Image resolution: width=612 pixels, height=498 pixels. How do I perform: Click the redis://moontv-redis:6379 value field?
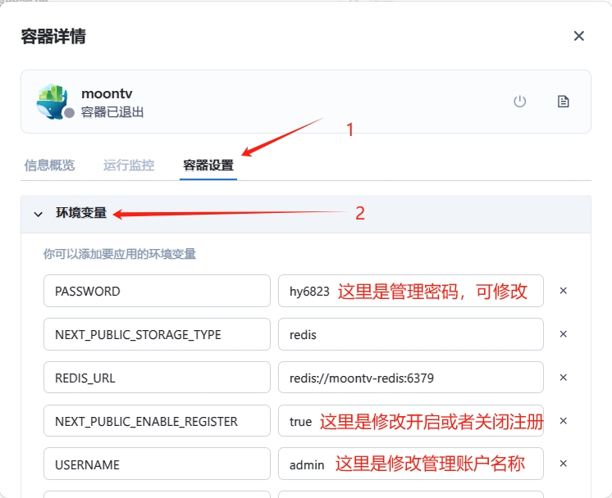point(411,378)
